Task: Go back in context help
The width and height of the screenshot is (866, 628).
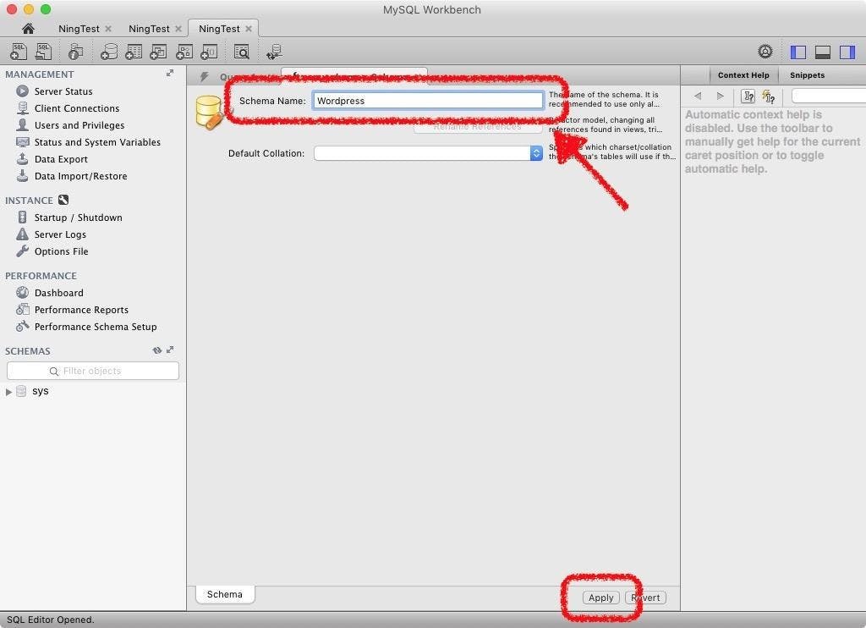Action: point(698,96)
